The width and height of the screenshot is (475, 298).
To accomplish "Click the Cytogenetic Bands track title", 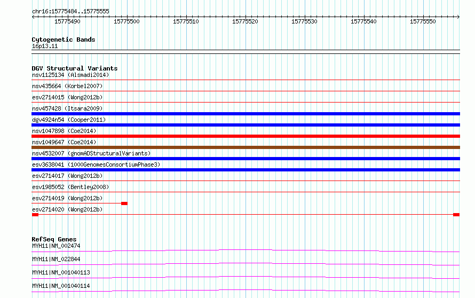I will [64, 40].
